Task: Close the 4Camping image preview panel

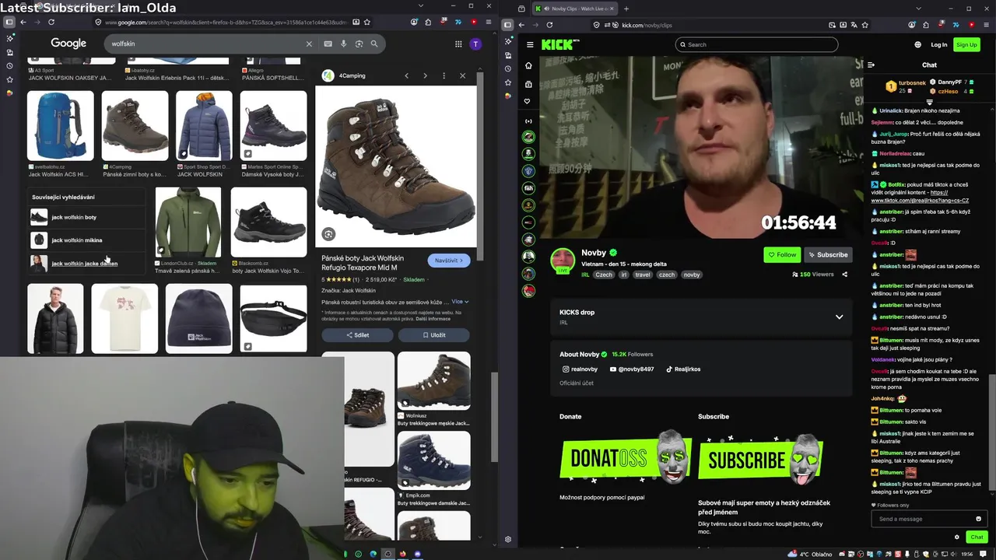Action: tap(462, 75)
